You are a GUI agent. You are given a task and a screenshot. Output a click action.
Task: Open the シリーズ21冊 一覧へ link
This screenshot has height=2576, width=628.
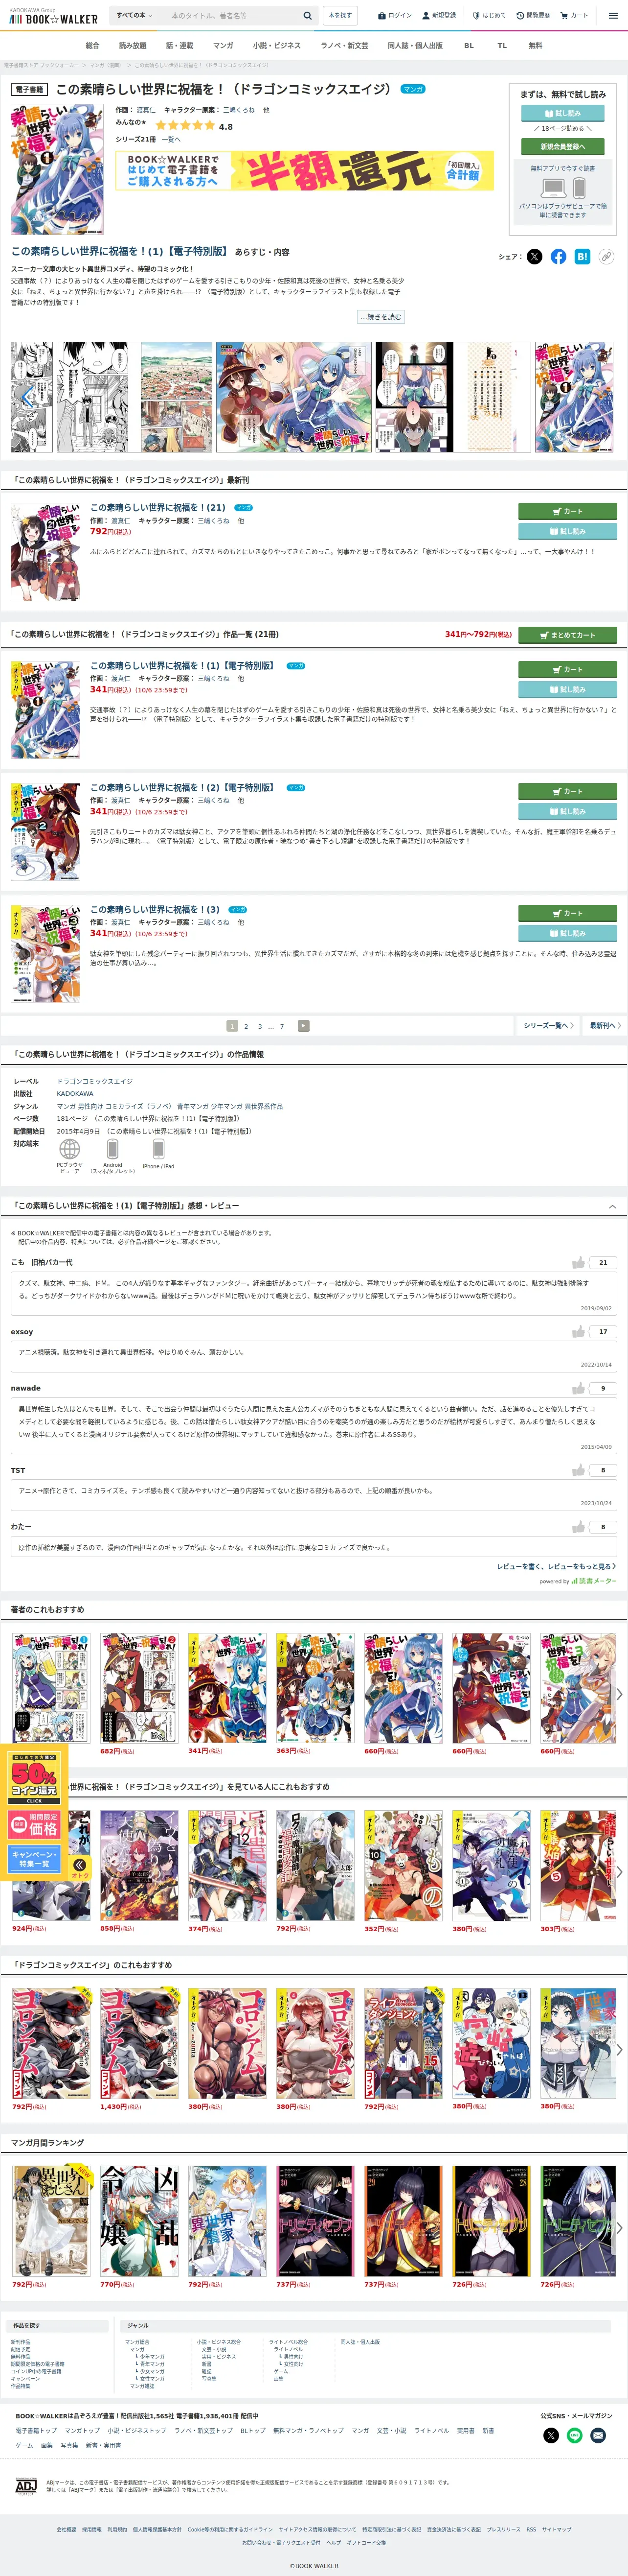tap(172, 140)
